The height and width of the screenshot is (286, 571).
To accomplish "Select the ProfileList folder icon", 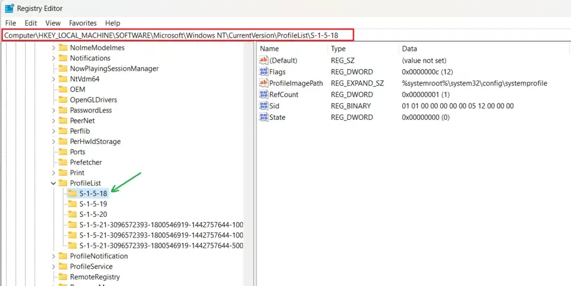I will (63, 183).
